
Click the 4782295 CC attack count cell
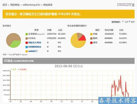52,38
